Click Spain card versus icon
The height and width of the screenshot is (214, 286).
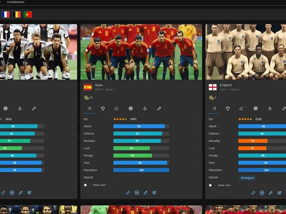click(x=137, y=193)
